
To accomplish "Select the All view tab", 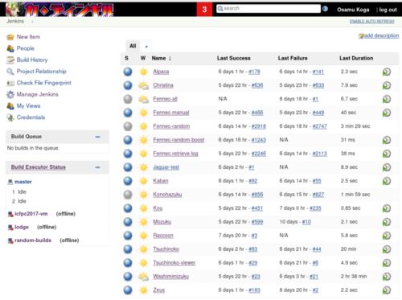I will click(x=133, y=46).
